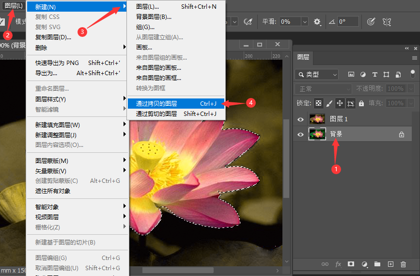Click the 填充 100% field
Screen dimensions: 420x276
point(396,103)
